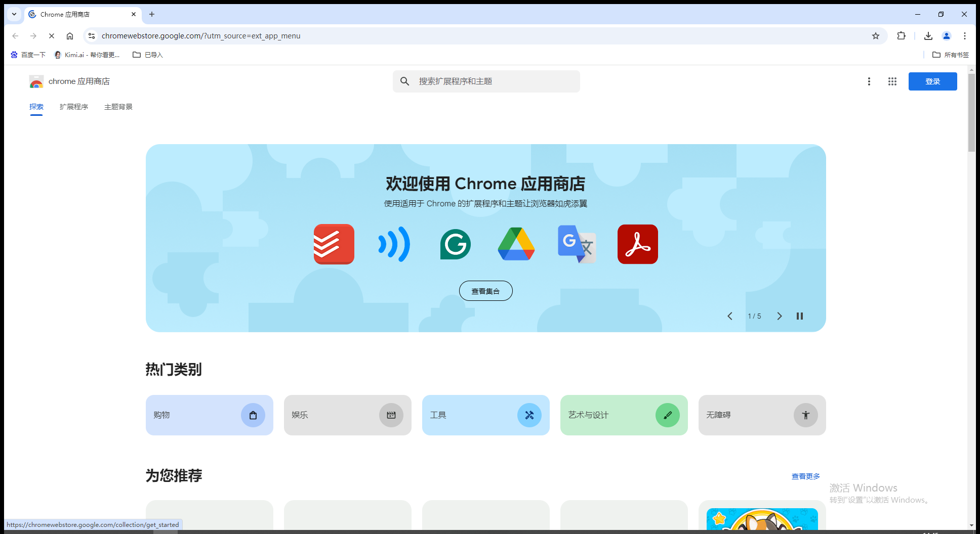Click the 登录 button
This screenshot has height=534, width=980.
pos(932,81)
